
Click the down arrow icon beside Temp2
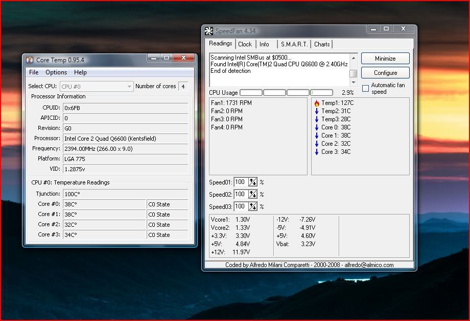[317, 111]
